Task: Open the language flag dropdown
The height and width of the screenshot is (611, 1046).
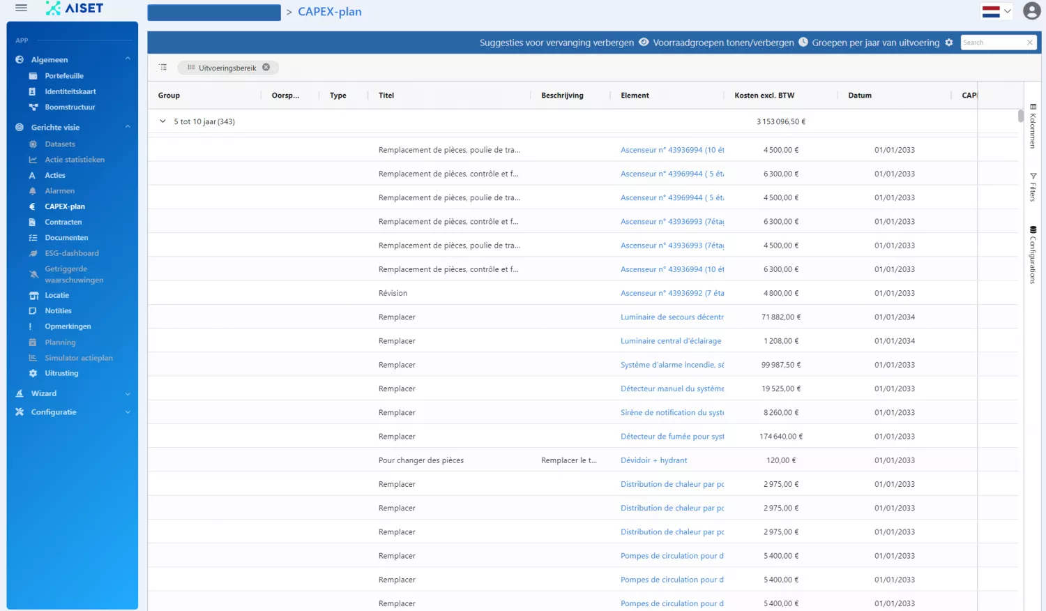Action: pyautogui.click(x=996, y=11)
